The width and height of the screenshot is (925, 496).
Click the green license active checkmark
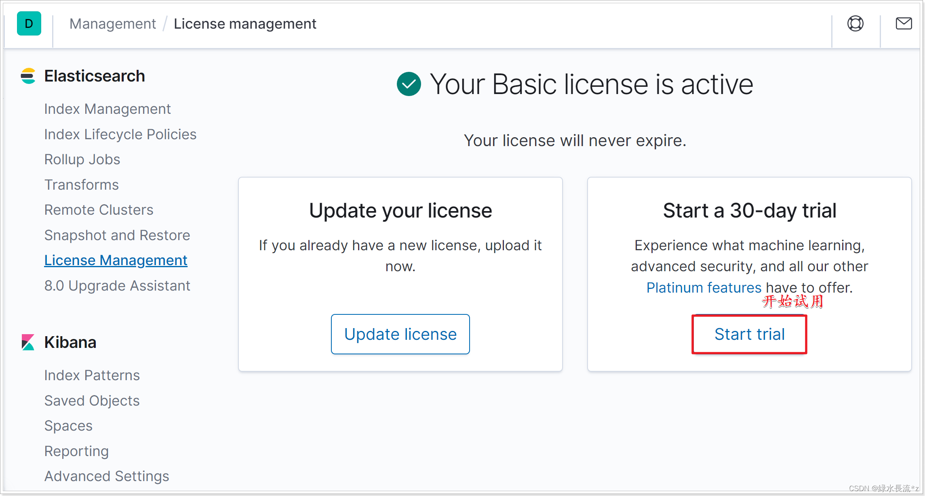point(409,84)
